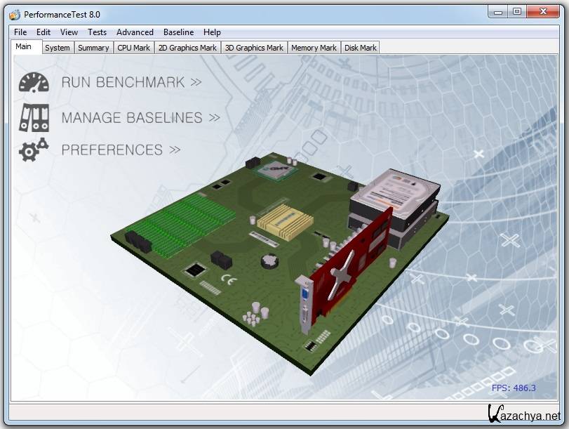
Task: Open the Baseline menu
Action: (178, 32)
